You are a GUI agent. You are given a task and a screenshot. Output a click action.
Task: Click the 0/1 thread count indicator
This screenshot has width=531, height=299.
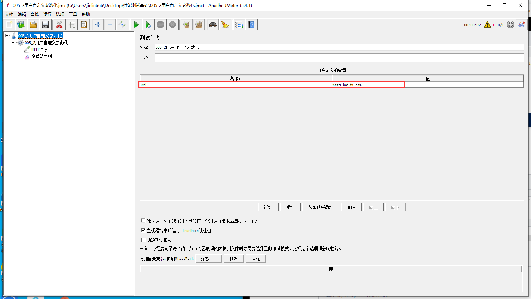pyautogui.click(x=501, y=25)
